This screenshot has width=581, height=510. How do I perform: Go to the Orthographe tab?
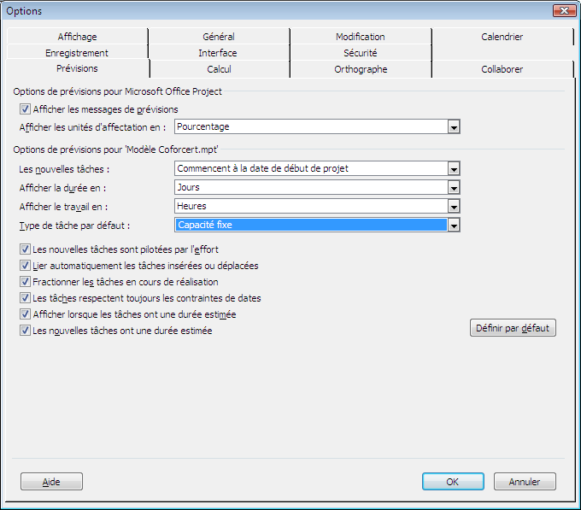point(360,69)
